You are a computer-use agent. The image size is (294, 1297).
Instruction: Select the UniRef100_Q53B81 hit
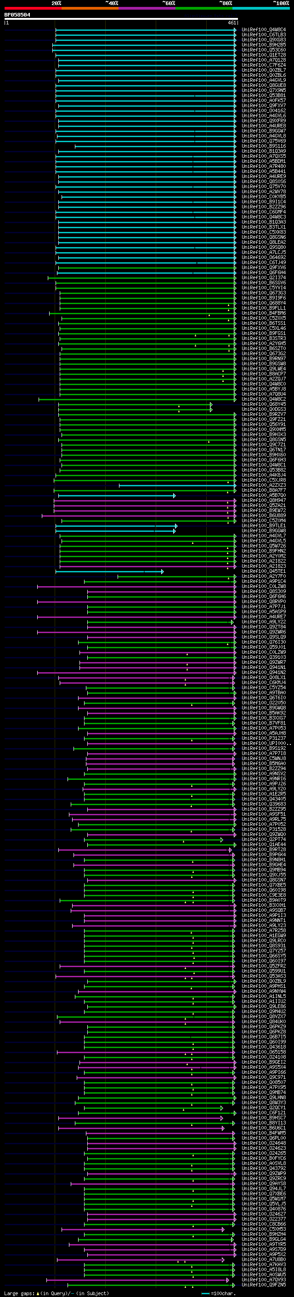click(x=263, y=96)
